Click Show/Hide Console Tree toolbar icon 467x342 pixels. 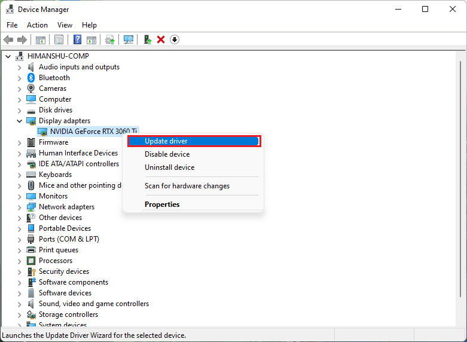[41, 39]
